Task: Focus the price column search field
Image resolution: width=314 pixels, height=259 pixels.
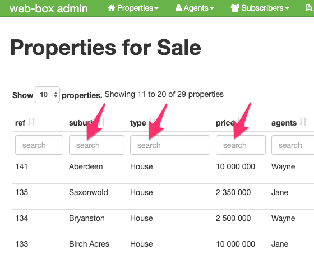Action: point(241,145)
